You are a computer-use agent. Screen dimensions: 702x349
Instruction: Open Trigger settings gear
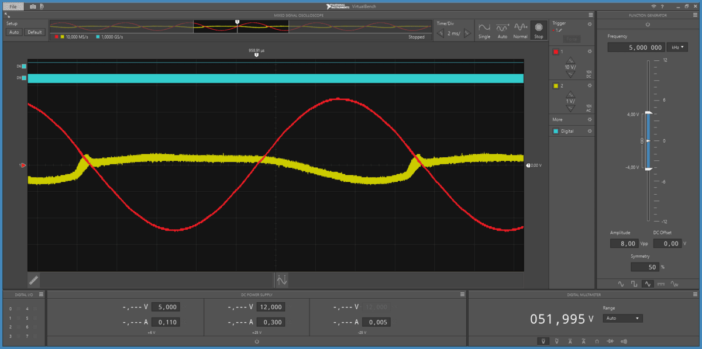tap(590, 24)
